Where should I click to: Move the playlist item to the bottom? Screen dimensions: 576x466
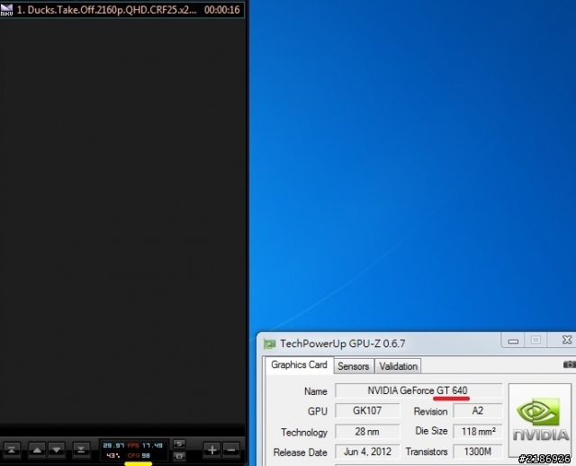pos(81,450)
